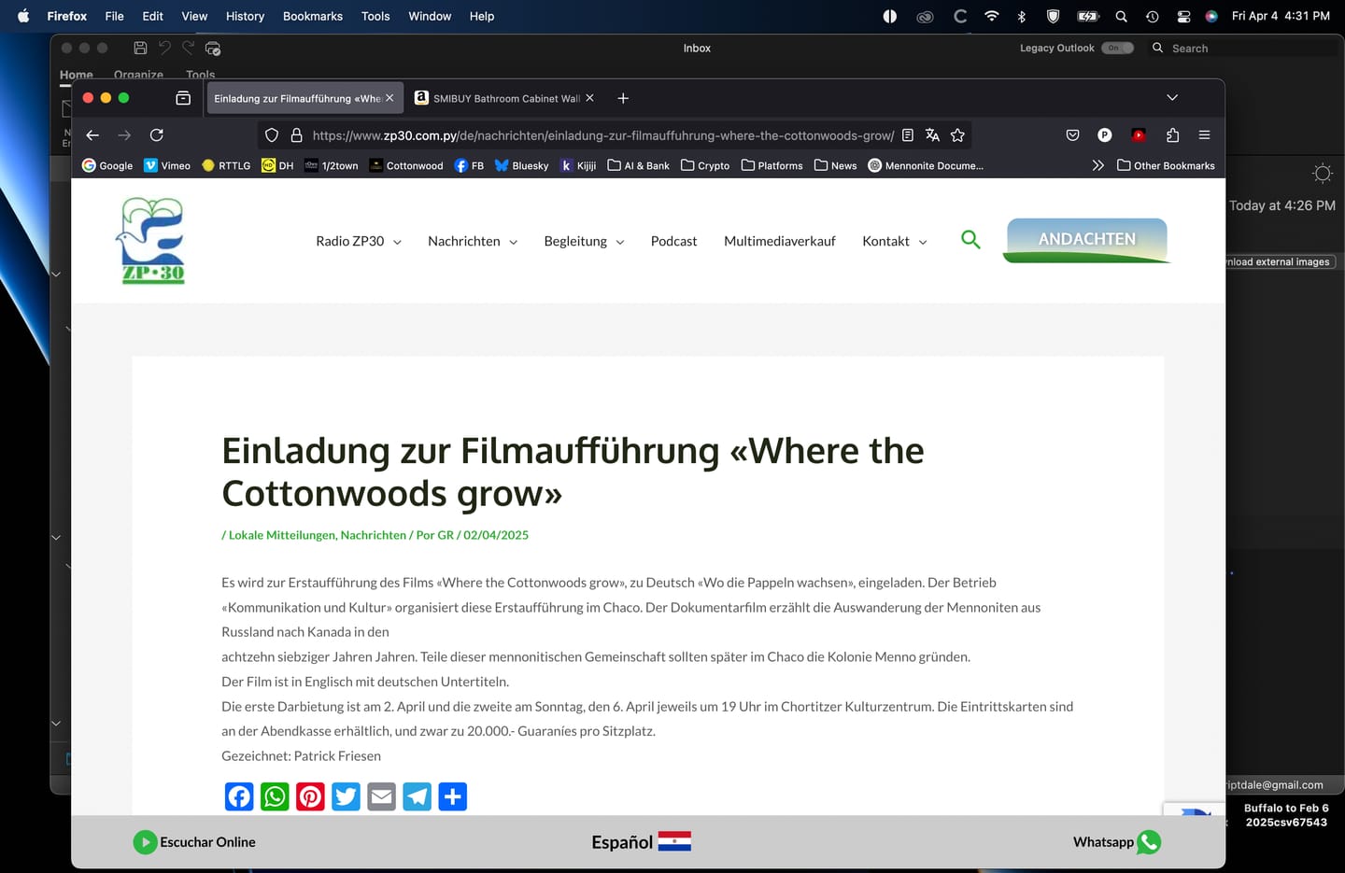Toggle reader view in address bar
The width and height of the screenshot is (1345, 873).
[x=907, y=135]
